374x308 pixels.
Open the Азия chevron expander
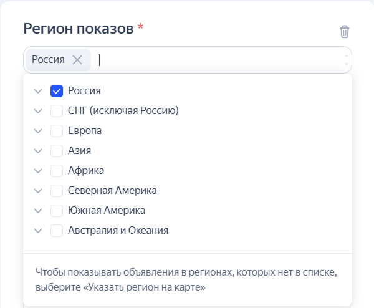(38, 151)
